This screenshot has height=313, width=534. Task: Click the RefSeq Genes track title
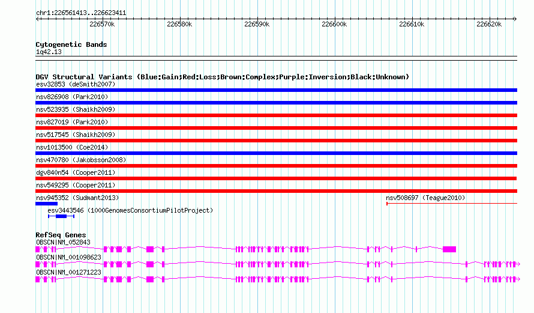(x=61, y=235)
